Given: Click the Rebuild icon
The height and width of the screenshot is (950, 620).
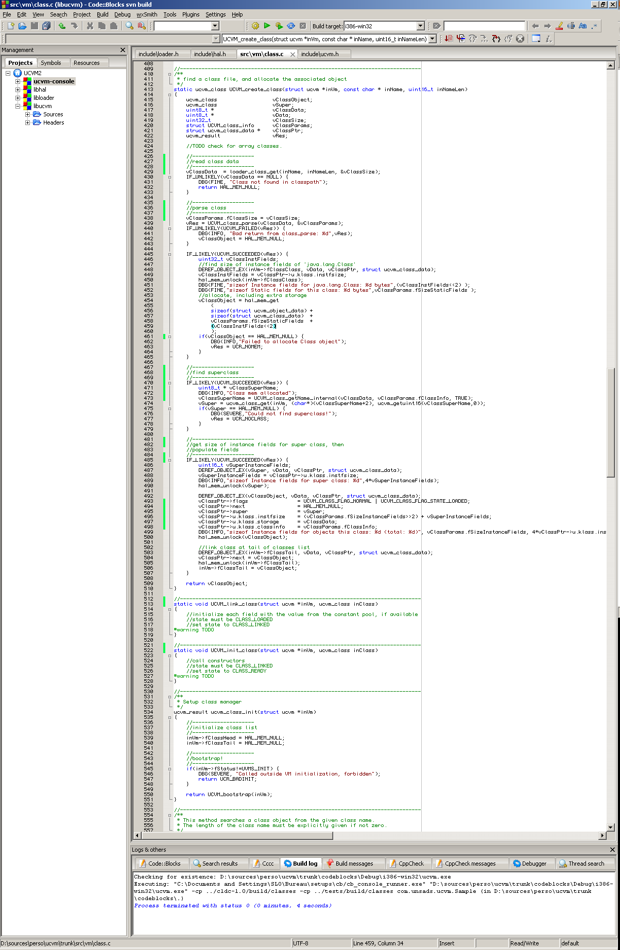Looking at the screenshot, I should click(x=291, y=26).
